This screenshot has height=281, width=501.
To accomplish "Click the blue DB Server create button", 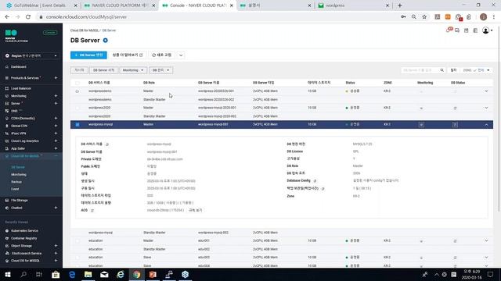I will tap(88, 55).
